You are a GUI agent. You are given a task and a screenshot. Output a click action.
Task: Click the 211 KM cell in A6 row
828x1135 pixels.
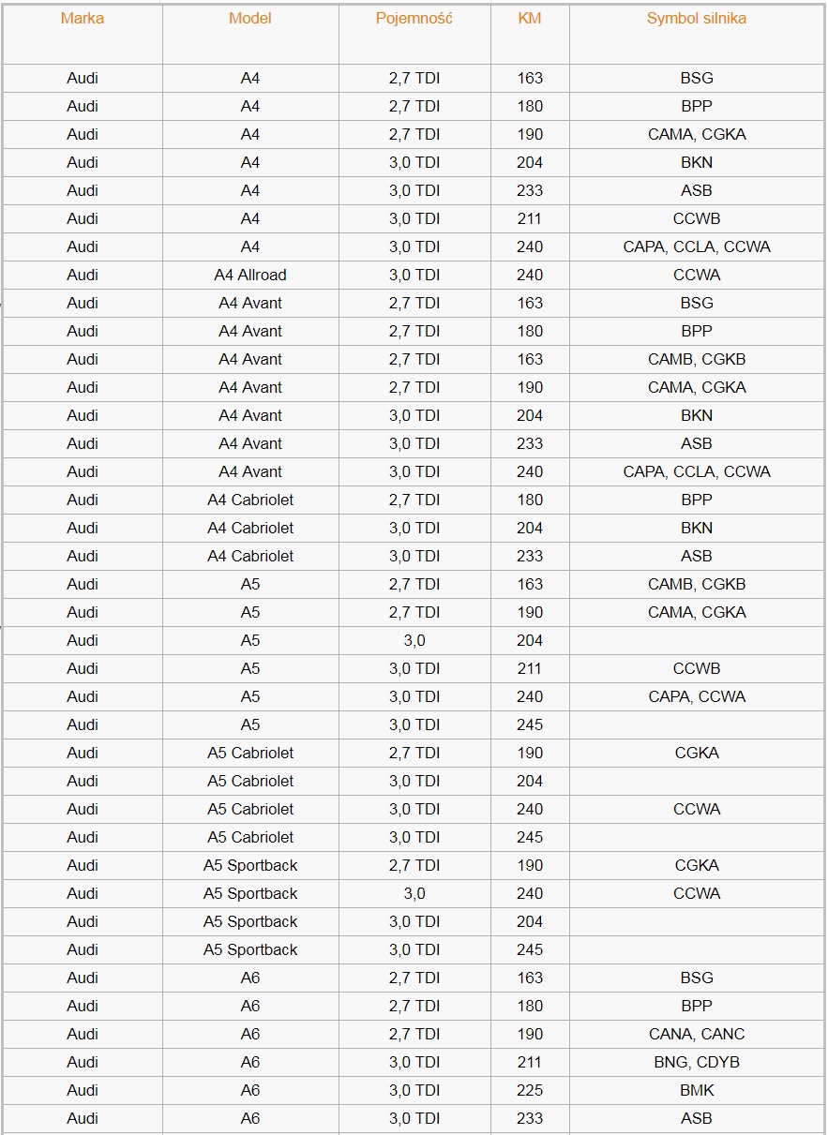click(x=530, y=1062)
